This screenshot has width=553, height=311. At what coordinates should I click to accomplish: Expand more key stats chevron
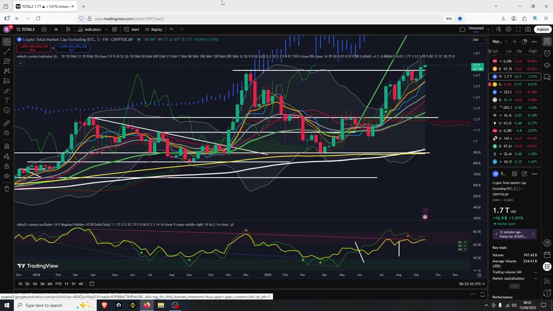coord(514,286)
